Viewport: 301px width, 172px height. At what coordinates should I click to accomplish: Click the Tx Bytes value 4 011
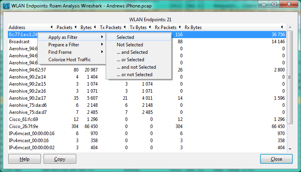tap(147, 98)
